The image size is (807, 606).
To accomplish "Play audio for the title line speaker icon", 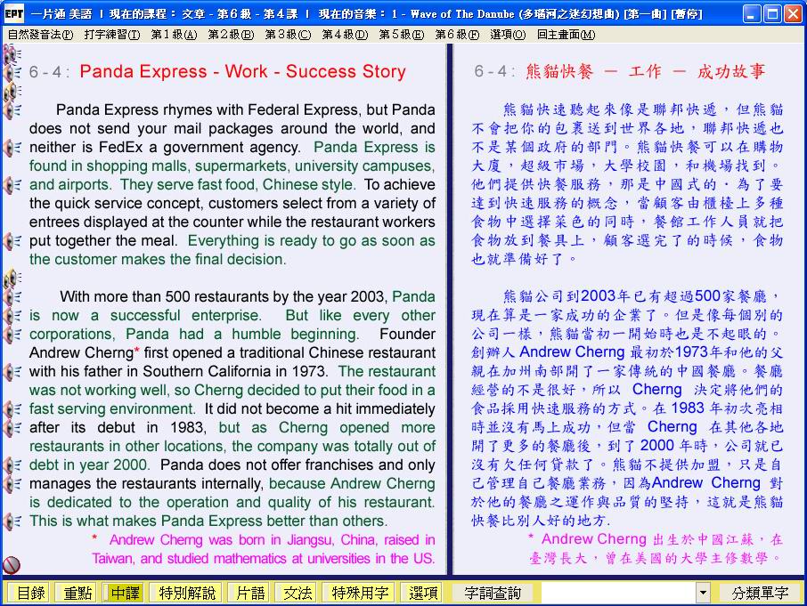I will point(12,72).
